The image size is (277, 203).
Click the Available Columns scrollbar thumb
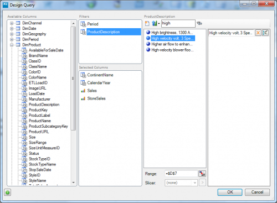(73, 79)
